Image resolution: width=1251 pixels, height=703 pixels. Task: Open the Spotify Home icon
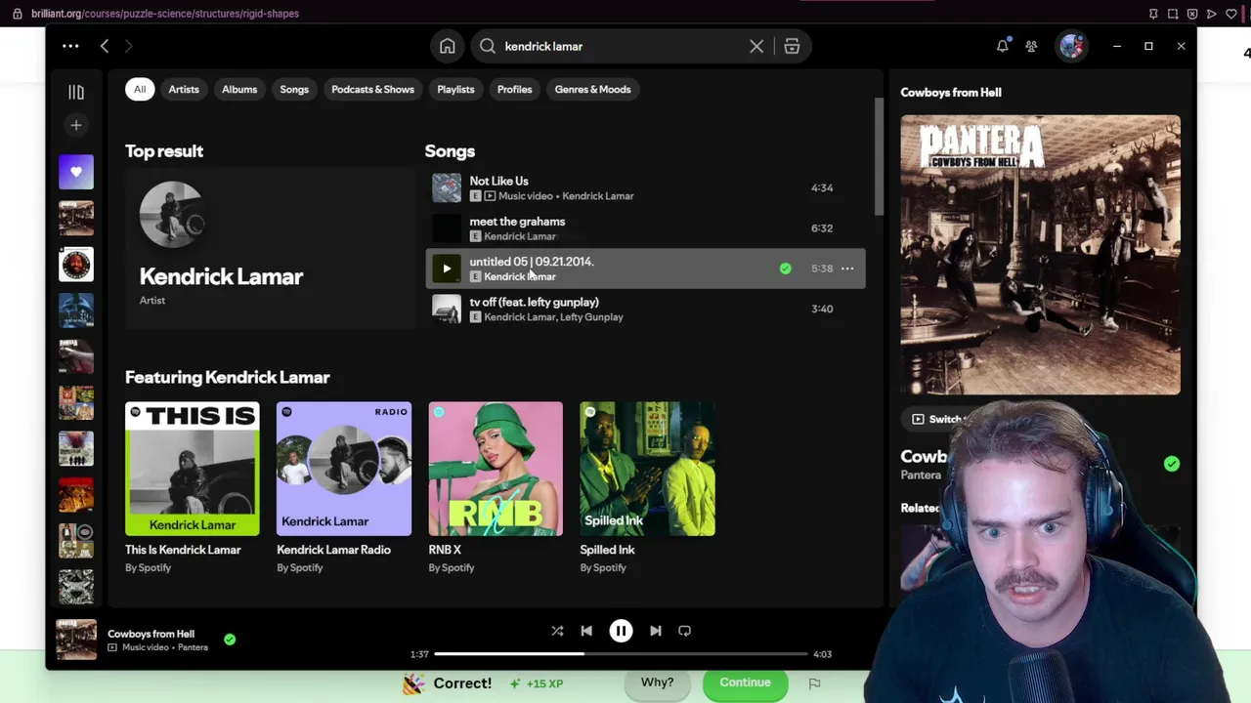[x=448, y=46]
